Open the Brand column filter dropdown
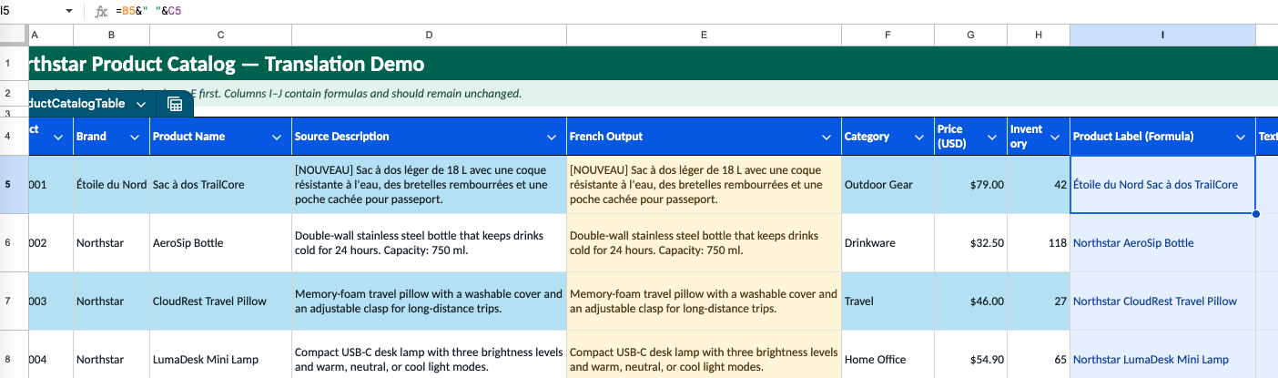This screenshot has width=1278, height=378. click(136, 137)
